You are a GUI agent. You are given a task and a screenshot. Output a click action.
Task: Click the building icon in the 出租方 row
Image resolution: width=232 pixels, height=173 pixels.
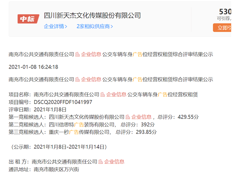pyautogui.click(x=101, y=162)
